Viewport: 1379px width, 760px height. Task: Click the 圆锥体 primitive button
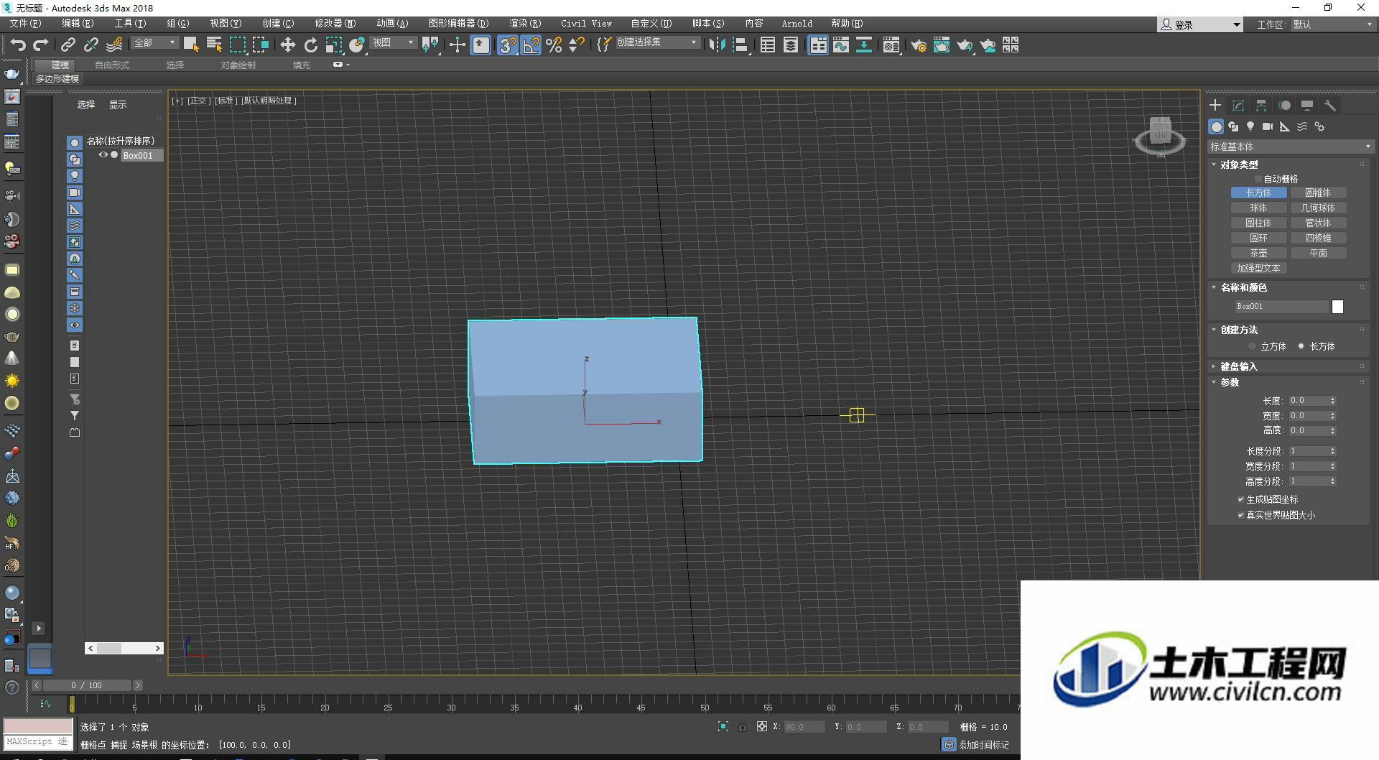1318,193
